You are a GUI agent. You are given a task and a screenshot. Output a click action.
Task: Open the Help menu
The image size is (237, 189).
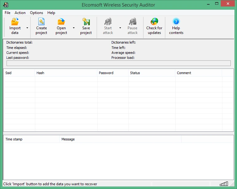(51, 13)
